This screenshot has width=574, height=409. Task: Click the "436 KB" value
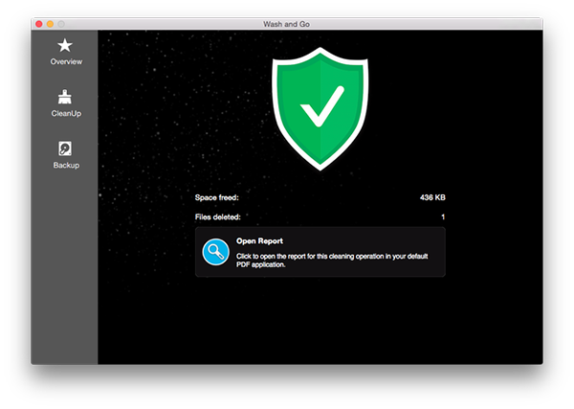pyautogui.click(x=432, y=197)
